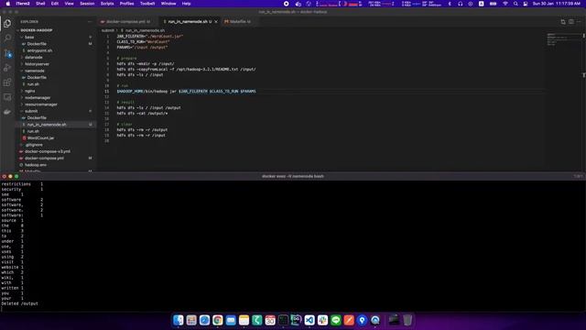Viewport: 586px width, 330px height.
Task: Click line 11 hadoop jar command
Action: click(x=186, y=92)
